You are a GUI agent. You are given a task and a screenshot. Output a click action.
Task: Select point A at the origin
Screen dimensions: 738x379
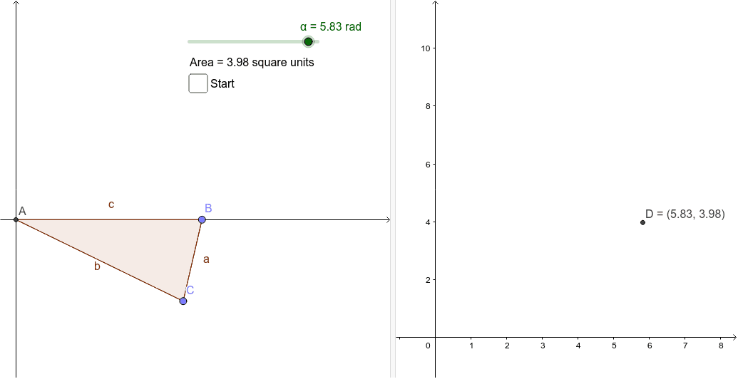point(16,219)
